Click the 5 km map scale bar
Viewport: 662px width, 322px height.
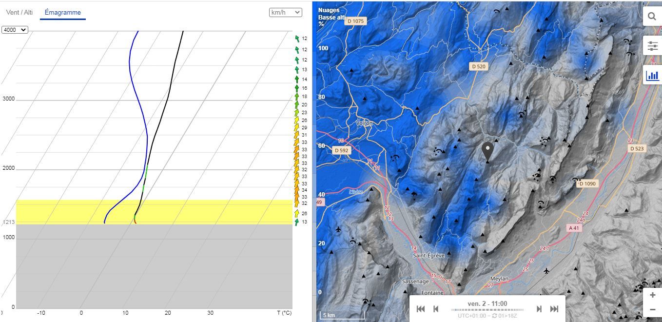point(342,315)
